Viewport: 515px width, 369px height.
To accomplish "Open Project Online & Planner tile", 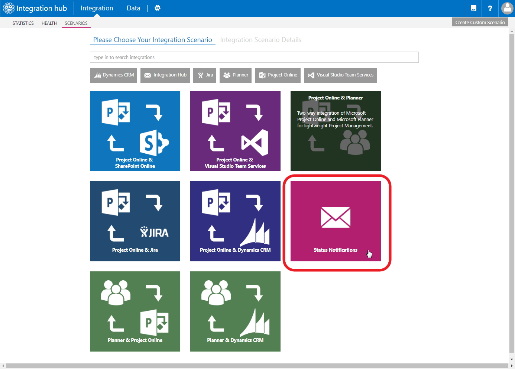I will point(336,131).
